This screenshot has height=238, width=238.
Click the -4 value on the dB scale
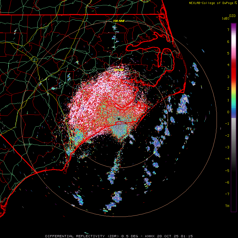[x=227, y=159]
